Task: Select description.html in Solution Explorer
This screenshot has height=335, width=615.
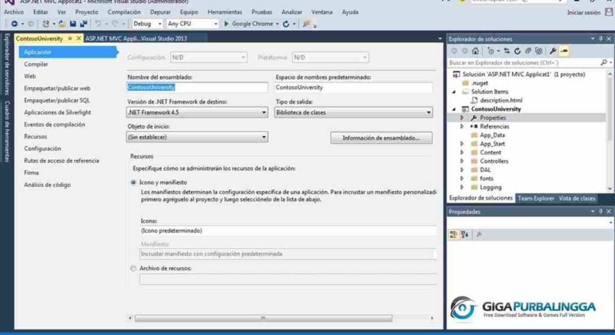Action: pyautogui.click(x=501, y=100)
